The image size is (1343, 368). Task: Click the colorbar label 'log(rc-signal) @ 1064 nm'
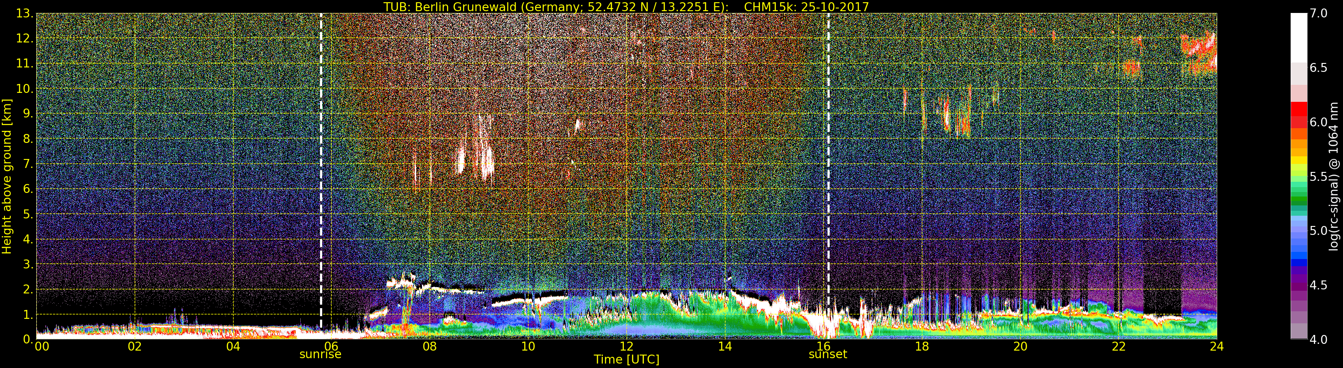1334,176
